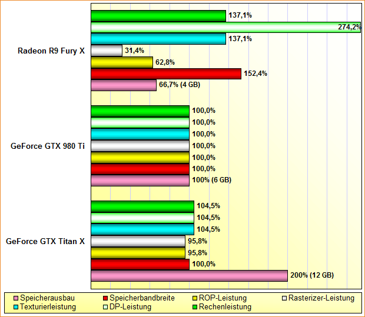Click the 100% (6 GB) value label
The width and height of the screenshot is (365, 317).
coord(211,180)
